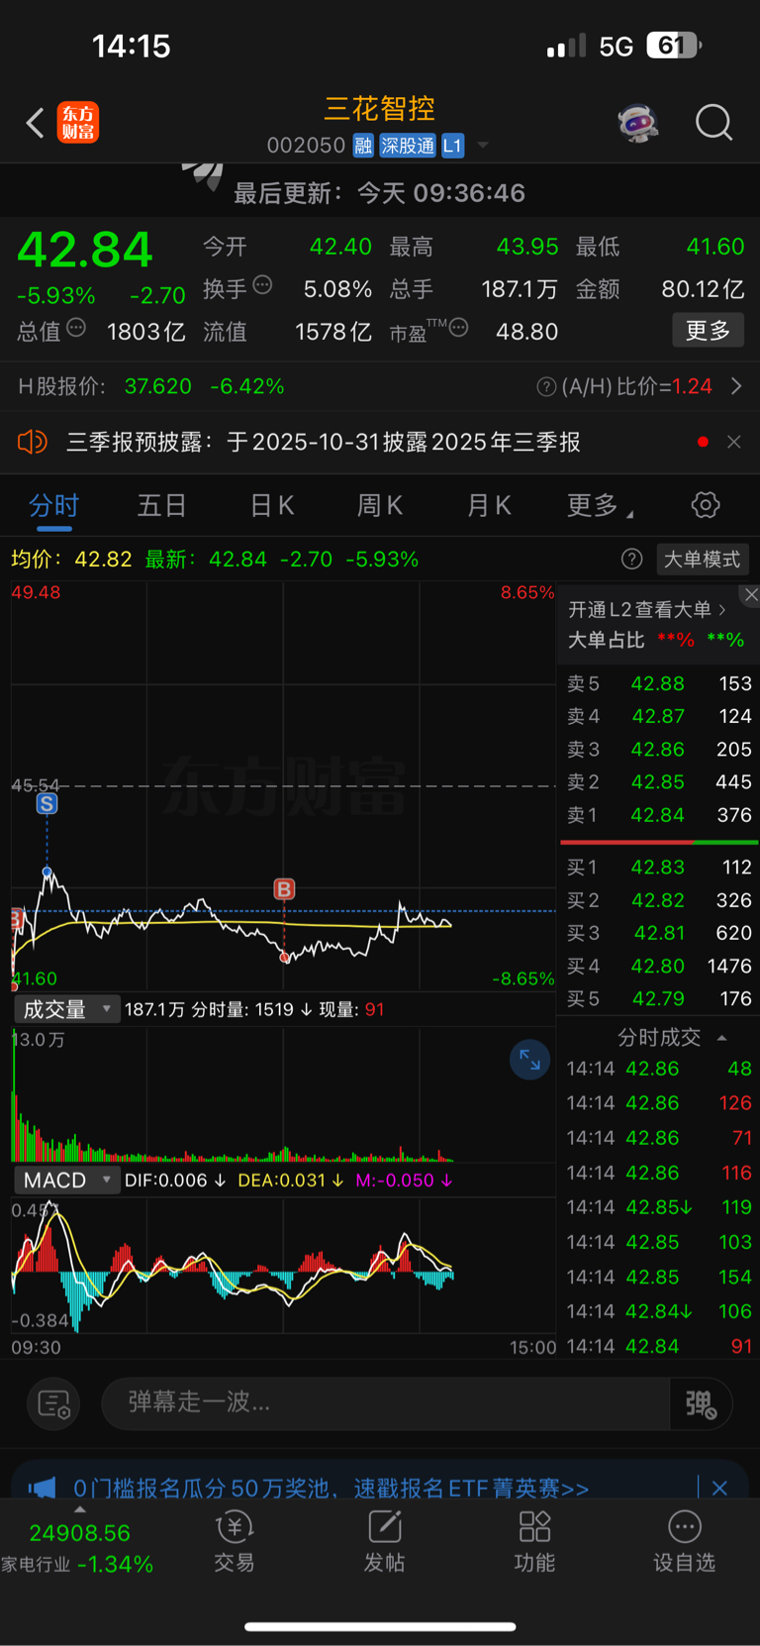Select the 分时 tab

pos(53,506)
